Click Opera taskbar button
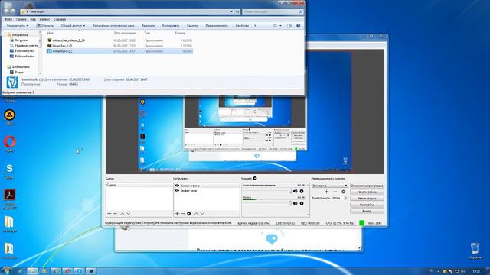This screenshot has width=490, height=275. click(67, 271)
